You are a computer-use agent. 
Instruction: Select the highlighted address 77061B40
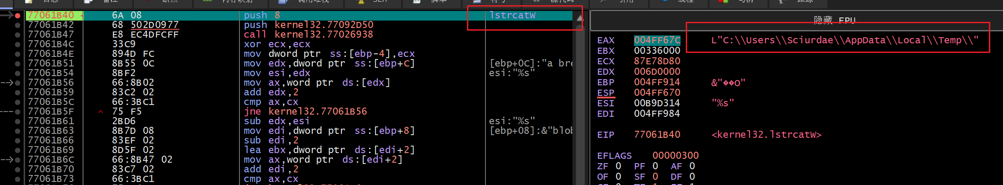51,15
